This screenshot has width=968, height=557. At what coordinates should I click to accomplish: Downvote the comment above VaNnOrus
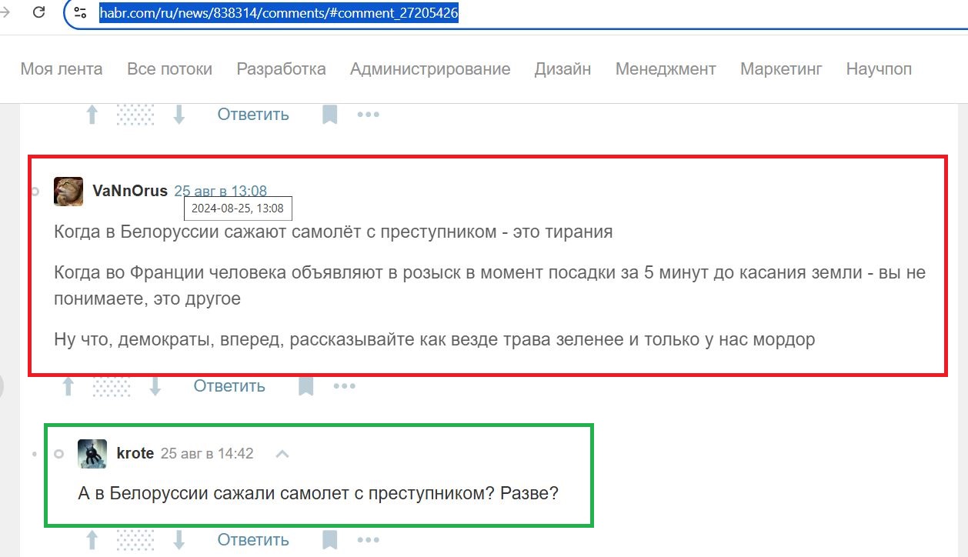179,115
